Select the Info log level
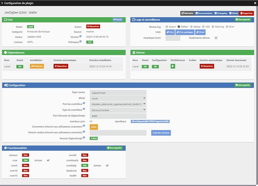The height and width of the screenshot is (186, 258). [203, 27]
